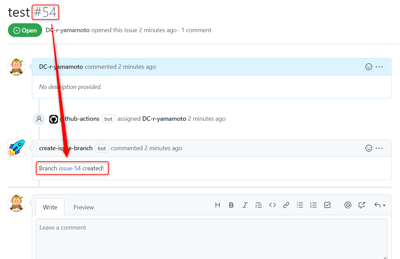Insert code with the angle brackets icon
Screen dimensions: 400x259
click(x=272, y=205)
